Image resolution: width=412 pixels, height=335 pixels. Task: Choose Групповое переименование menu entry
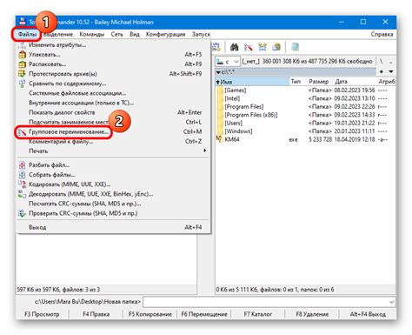(113, 131)
